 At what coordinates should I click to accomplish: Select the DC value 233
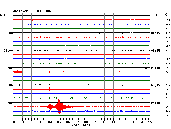(168, 81)
